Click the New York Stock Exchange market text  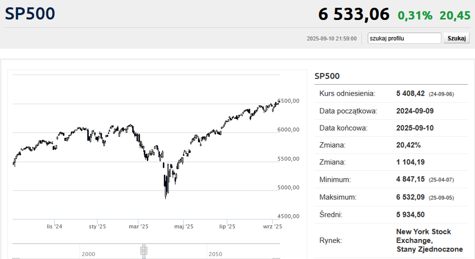(429, 240)
